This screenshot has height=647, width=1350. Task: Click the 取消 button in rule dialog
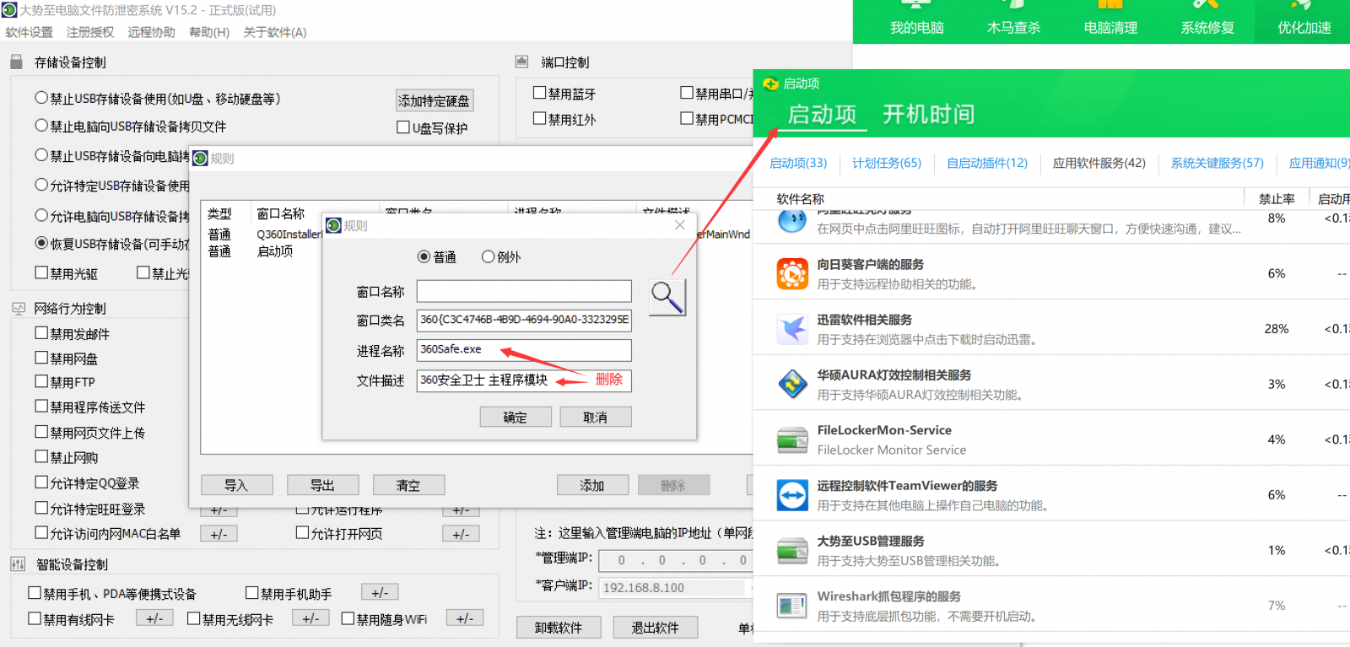pos(596,417)
